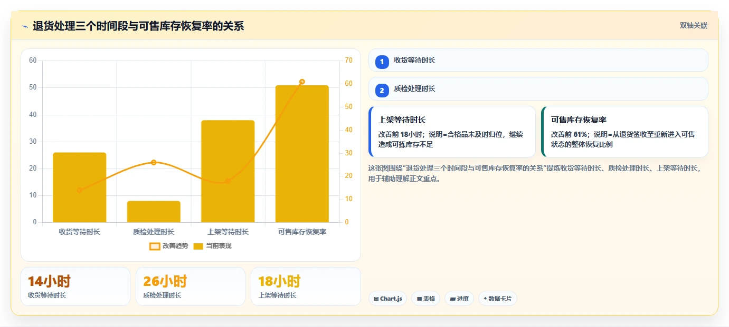Viewport: 729px width, 327px height.
Task: Click right axis value 70
Action: coord(348,61)
